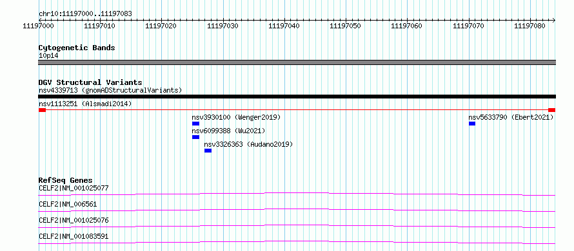Click the right red block of nsv1113251
Viewport: 574px width, 251px height.
coord(551,110)
